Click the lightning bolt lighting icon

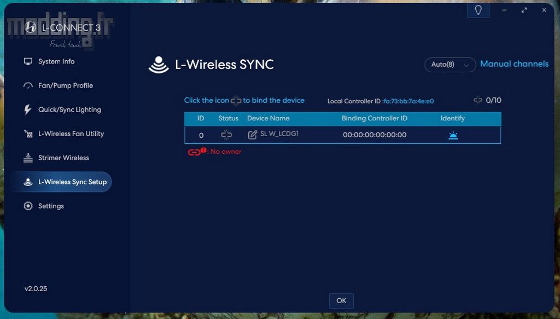tap(28, 109)
